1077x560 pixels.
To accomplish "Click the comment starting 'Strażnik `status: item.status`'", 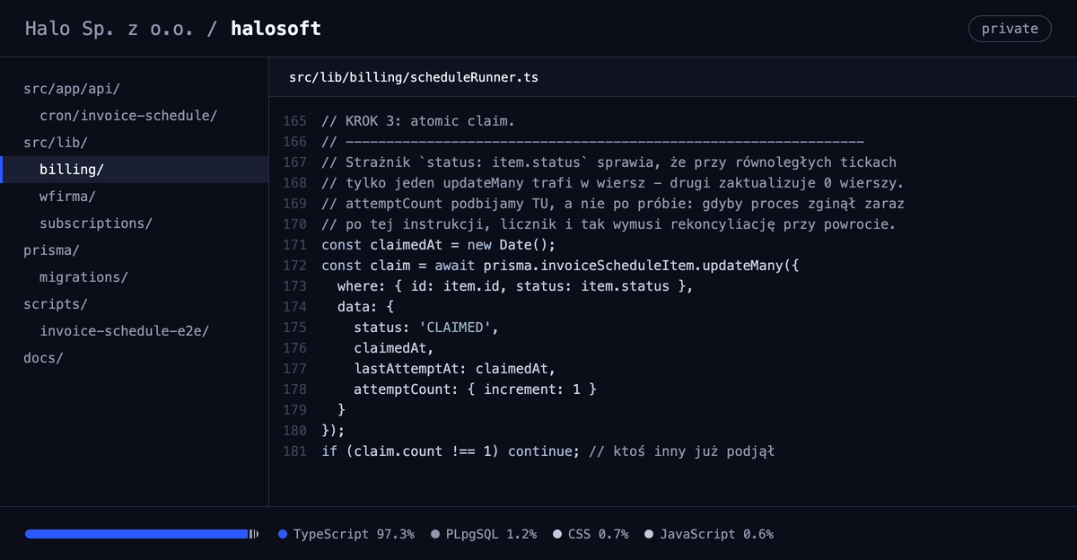I will (x=609, y=162).
